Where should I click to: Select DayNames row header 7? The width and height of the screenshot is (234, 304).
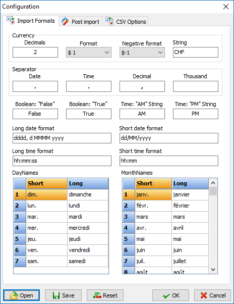pos(20,261)
